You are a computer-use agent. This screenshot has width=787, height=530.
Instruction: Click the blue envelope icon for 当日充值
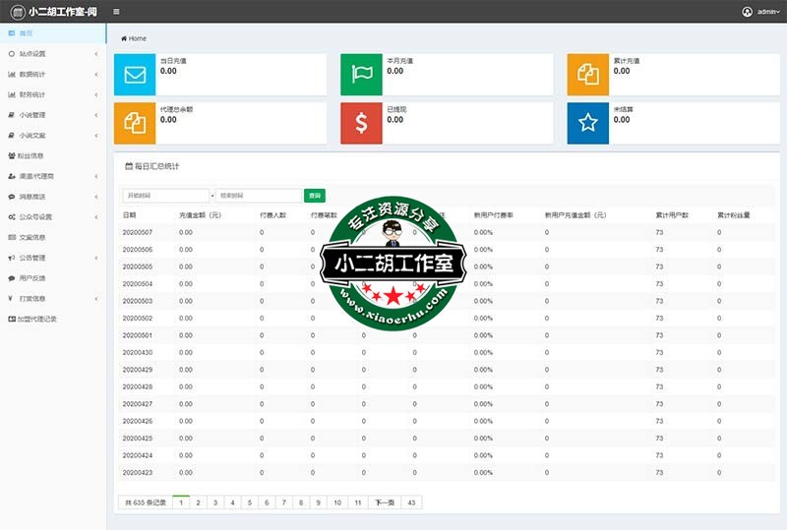(135, 74)
